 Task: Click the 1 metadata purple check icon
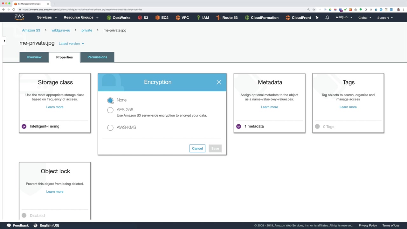(238, 126)
